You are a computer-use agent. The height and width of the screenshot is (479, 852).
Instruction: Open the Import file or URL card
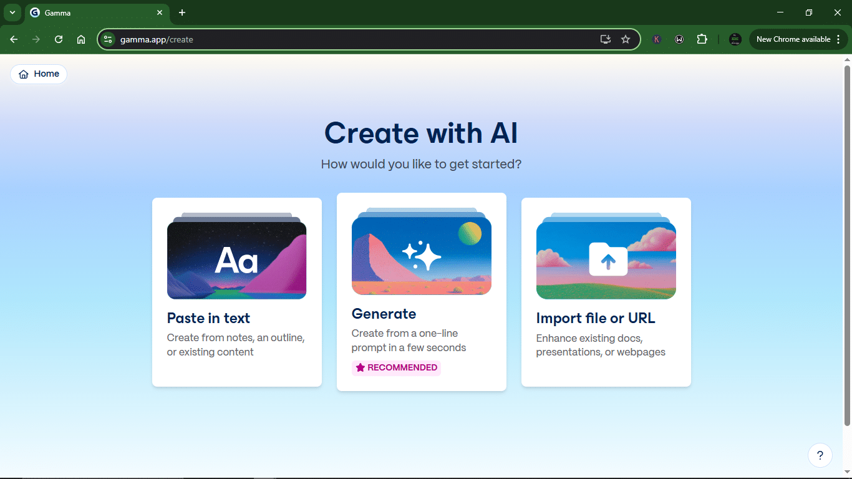point(606,293)
